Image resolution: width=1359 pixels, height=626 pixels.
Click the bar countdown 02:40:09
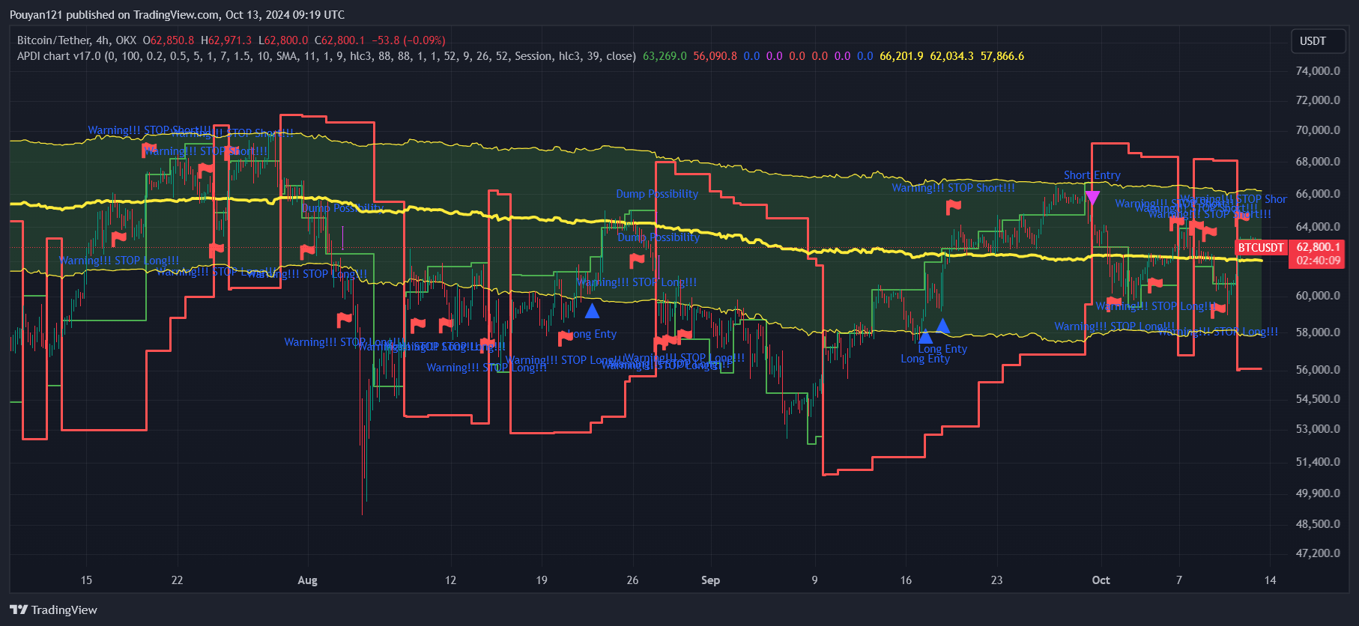click(1318, 261)
